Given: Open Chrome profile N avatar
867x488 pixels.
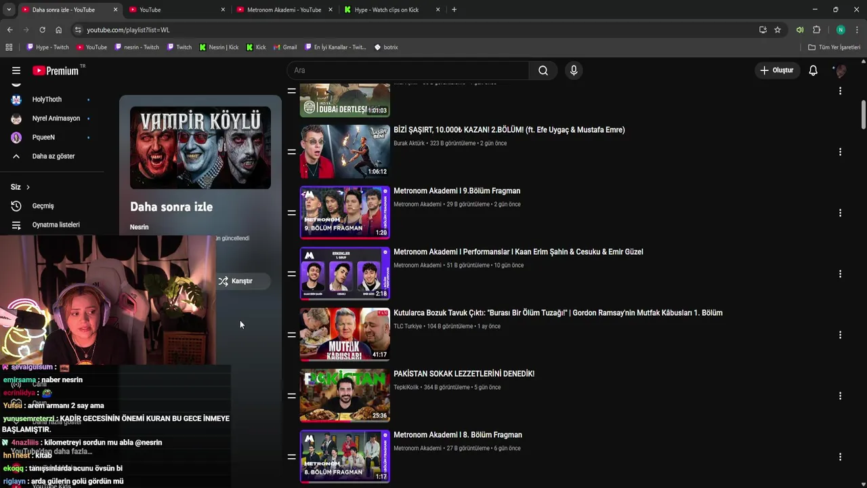Looking at the screenshot, I should (841, 30).
